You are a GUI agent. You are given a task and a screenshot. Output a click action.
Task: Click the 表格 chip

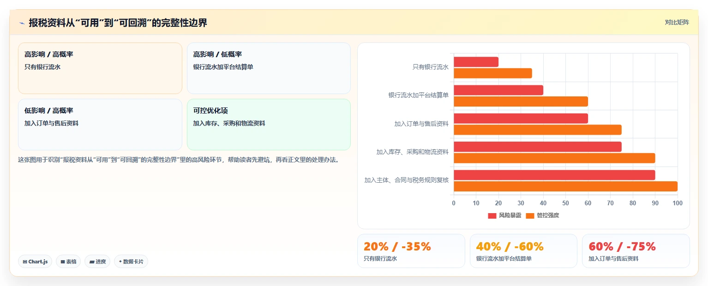68,262
